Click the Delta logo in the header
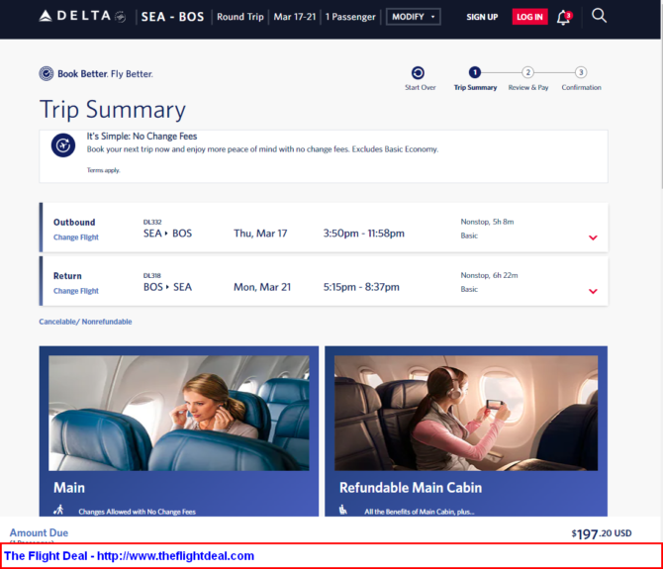 82,16
